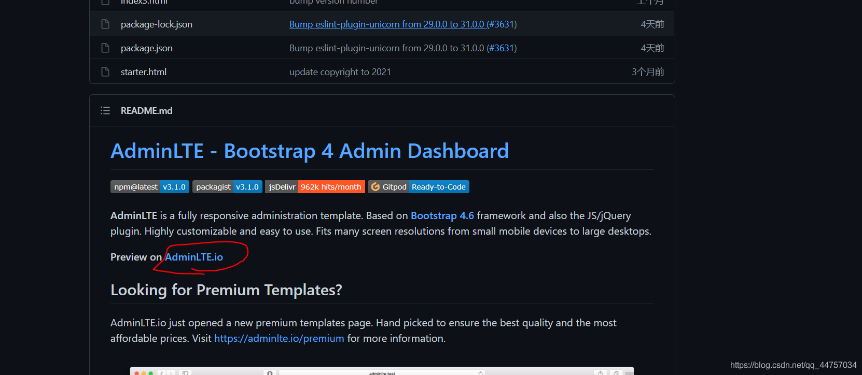The height and width of the screenshot is (375, 862).
Task: Open the Gitpod Ready-to-Code badge
Action: click(x=419, y=187)
